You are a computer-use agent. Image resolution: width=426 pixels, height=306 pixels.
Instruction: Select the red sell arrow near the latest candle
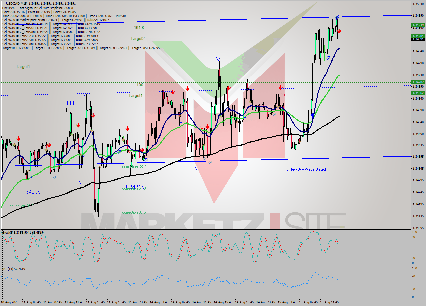click(x=339, y=31)
